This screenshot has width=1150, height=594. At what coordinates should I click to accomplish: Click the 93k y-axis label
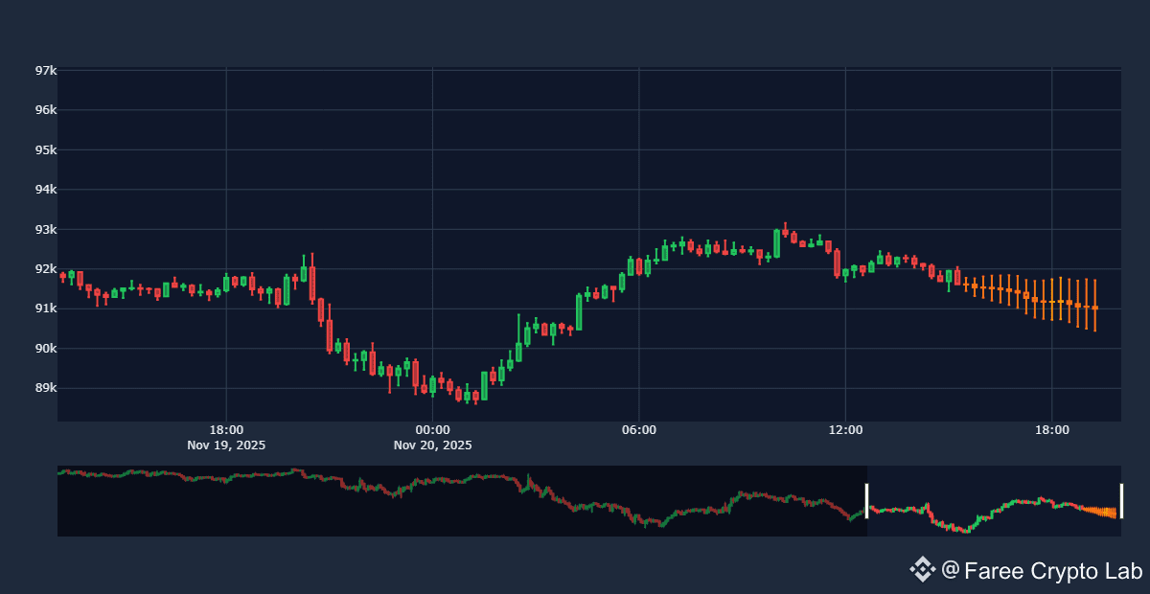(x=46, y=230)
